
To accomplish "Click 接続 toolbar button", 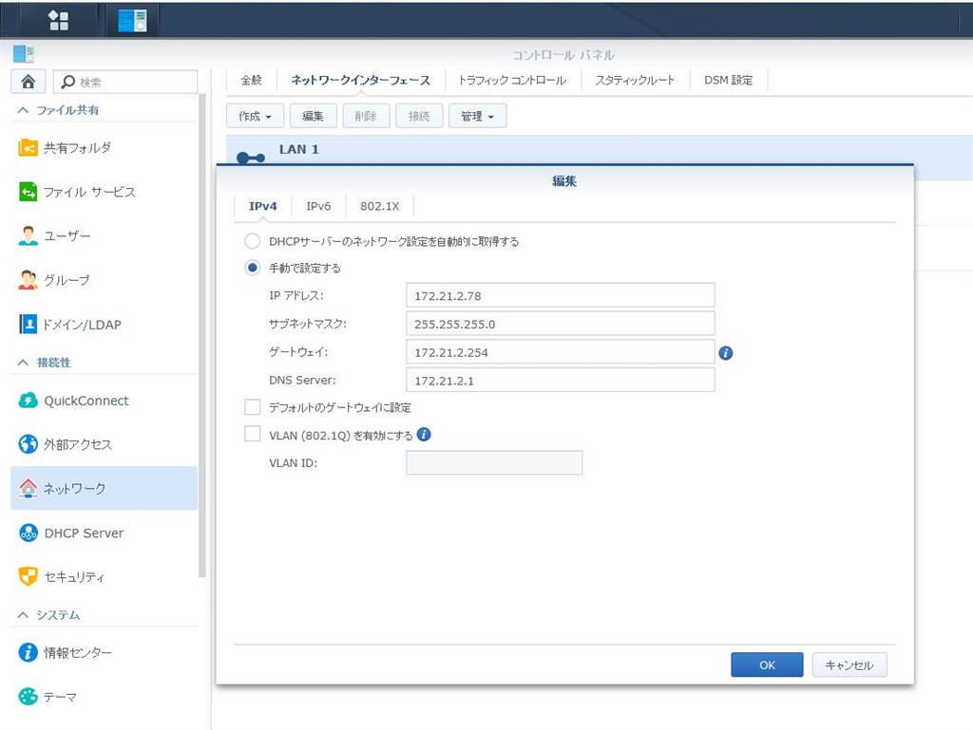I will coord(419,116).
